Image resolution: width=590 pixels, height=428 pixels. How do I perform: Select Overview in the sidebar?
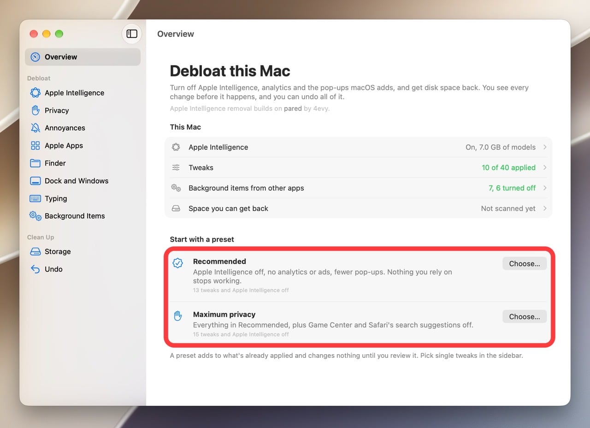[x=83, y=57]
